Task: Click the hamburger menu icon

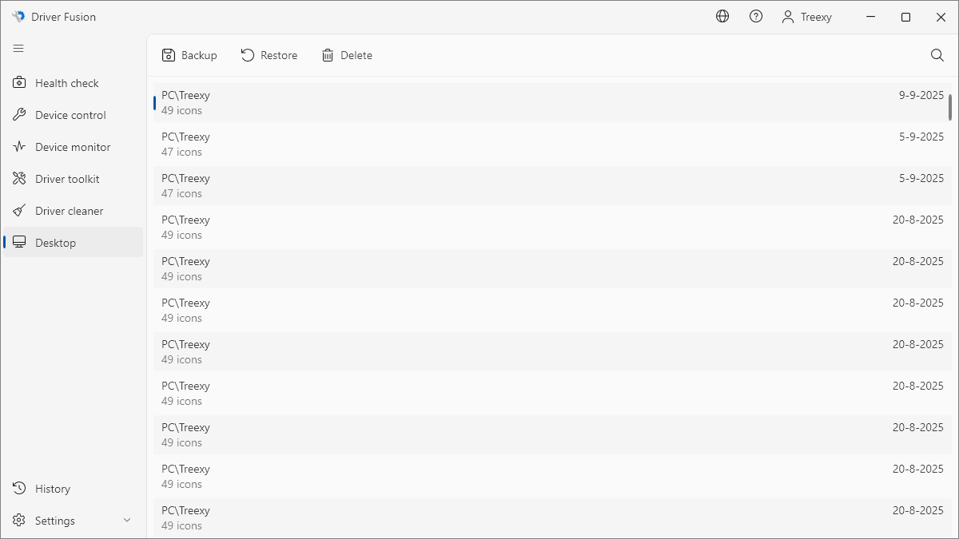Action: tap(18, 49)
